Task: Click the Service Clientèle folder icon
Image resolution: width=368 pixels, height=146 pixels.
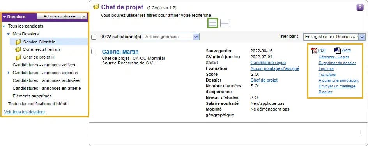Action: (18, 42)
